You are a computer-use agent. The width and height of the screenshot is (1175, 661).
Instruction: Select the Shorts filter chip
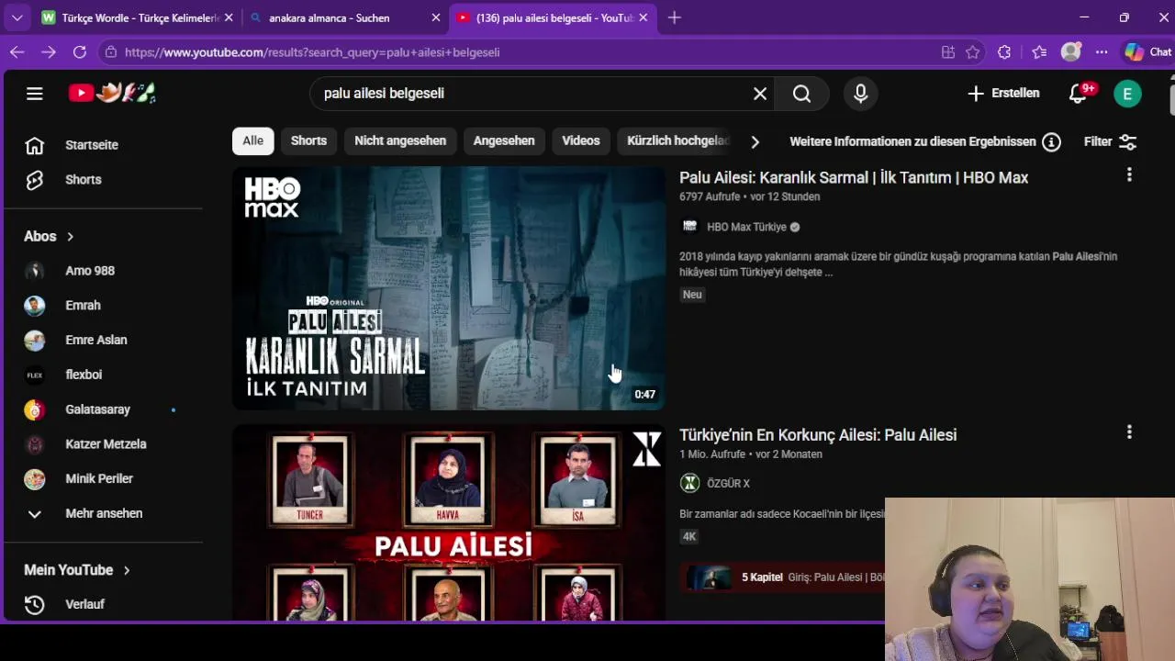click(x=308, y=140)
